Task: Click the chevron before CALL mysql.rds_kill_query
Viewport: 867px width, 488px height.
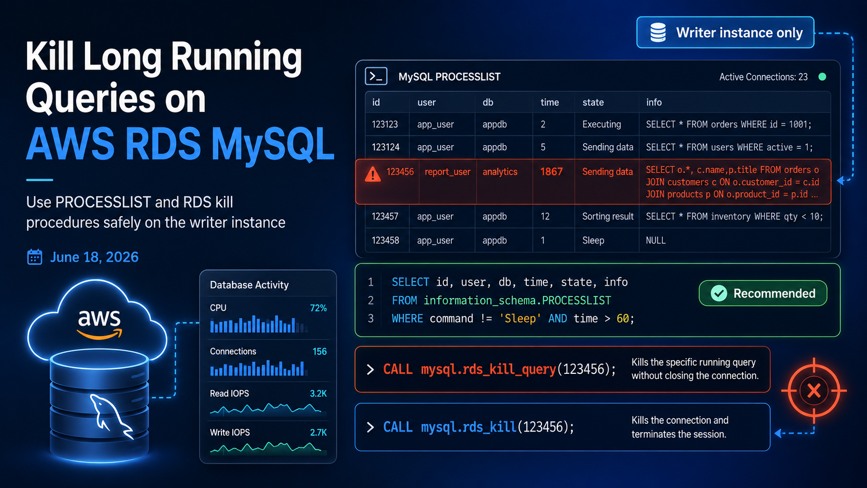Action: (x=370, y=369)
